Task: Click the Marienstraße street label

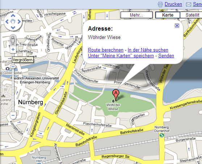Action: tap(75, 129)
